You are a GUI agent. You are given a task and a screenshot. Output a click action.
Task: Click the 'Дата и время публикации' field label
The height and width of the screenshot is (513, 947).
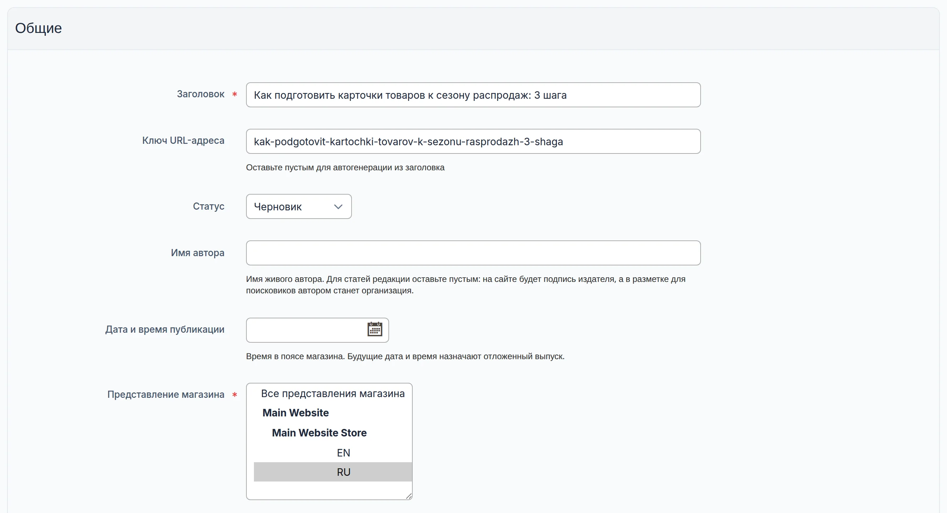(x=165, y=329)
